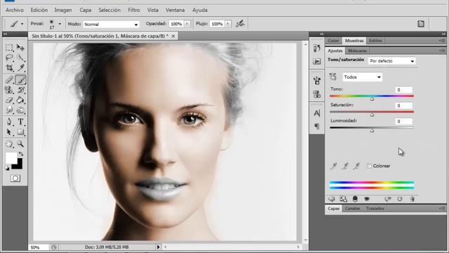Reset default foreground and background colors
449x253 pixels.
(x=7, y=169)
